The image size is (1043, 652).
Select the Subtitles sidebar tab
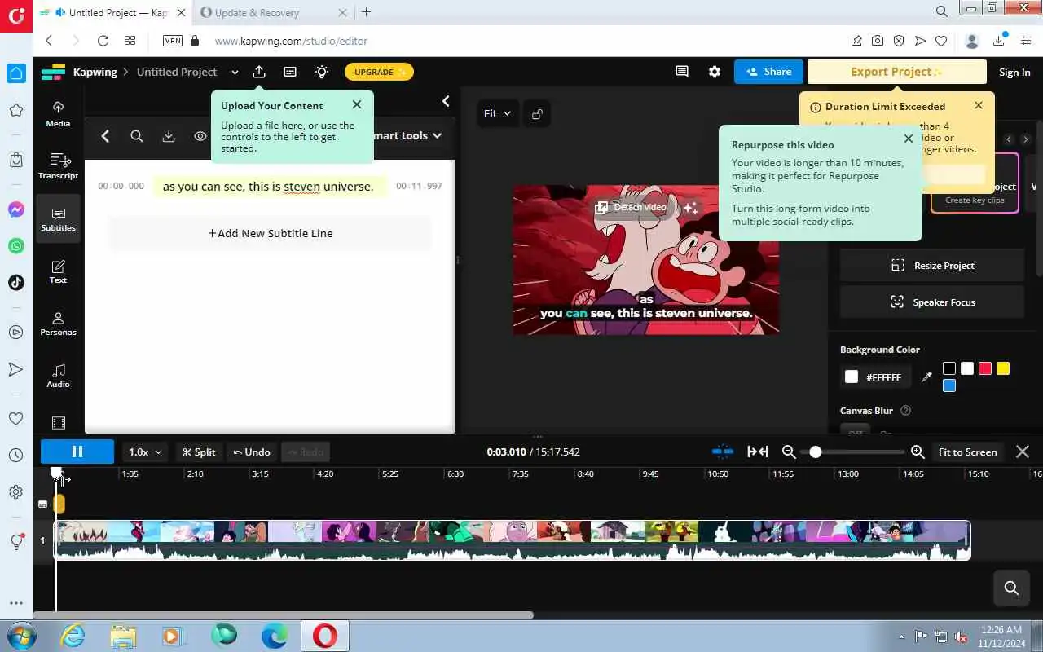pyautogui.click(x=58, y=218)
